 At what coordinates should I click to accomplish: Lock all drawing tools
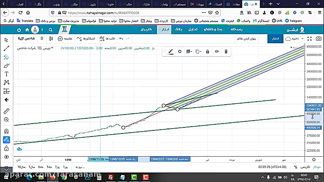tap(6, 148)
